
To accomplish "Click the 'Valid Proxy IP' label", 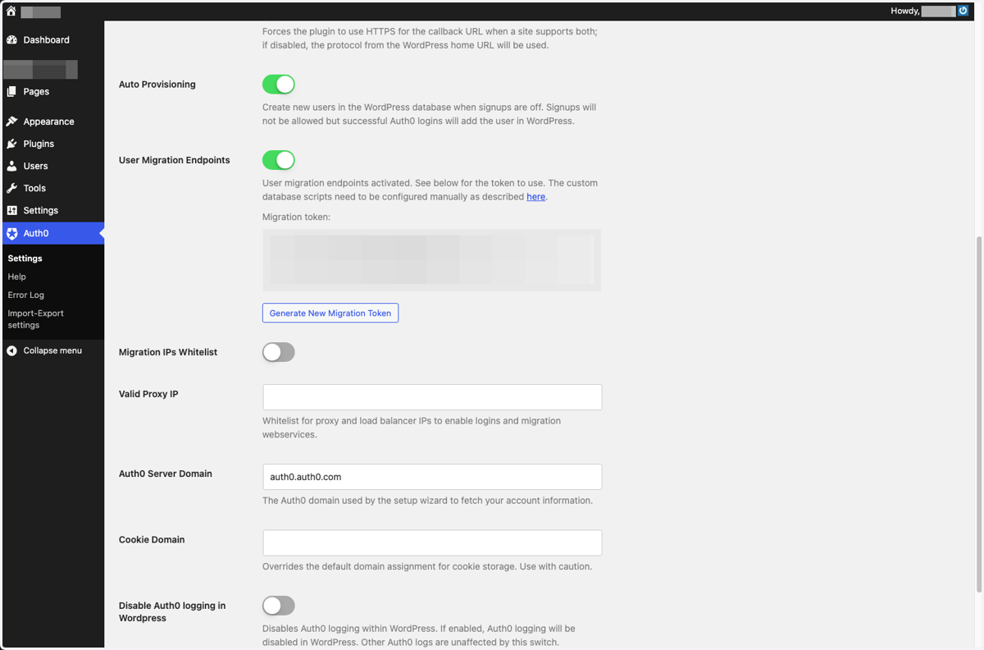I will [x=148, y=394].
